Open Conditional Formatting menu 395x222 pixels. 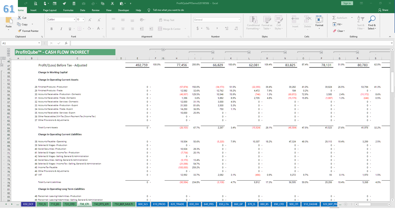253,23
